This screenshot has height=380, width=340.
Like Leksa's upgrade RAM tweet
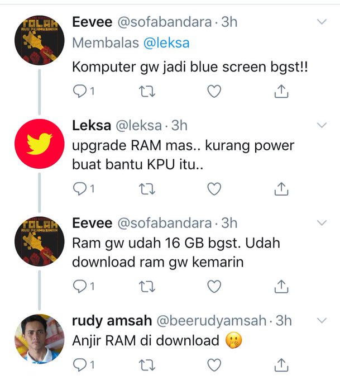coord(214,189)
